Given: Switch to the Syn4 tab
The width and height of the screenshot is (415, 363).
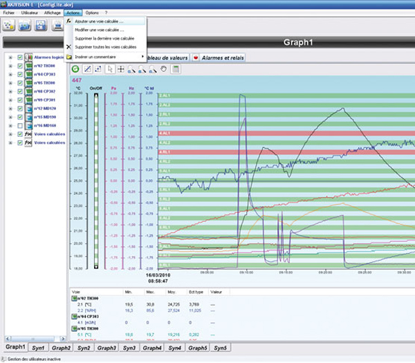Looking at the screenshot, I should 175,348.
